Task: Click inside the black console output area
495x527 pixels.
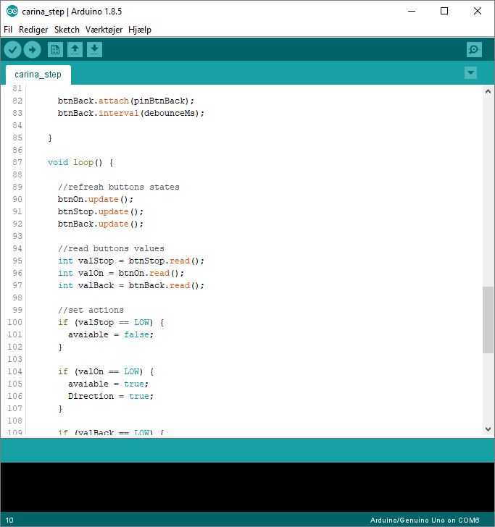Action: click(x=247, y=487)
